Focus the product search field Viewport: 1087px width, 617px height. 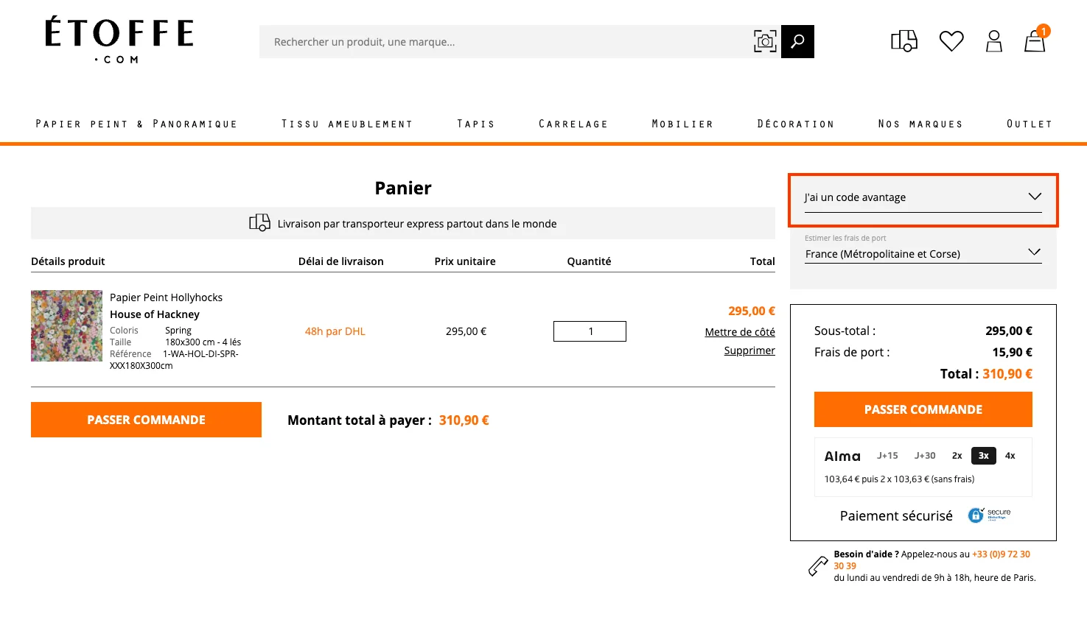(x=505, y=42)
